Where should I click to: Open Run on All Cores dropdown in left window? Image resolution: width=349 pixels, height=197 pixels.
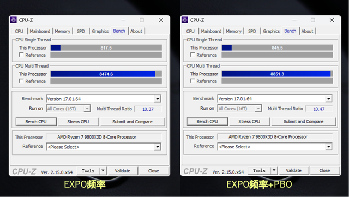point(68,109)
